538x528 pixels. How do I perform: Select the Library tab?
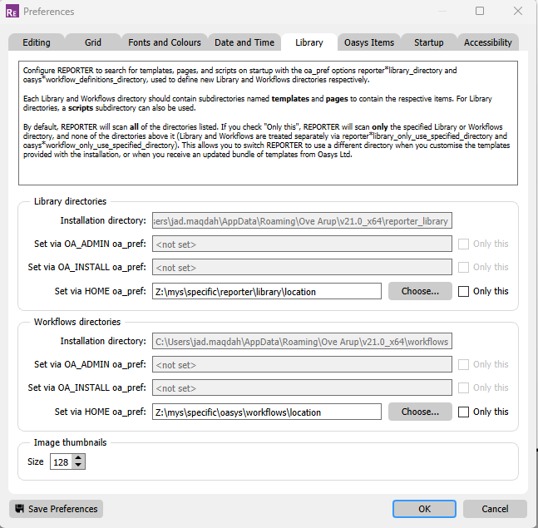pos(309,42)
